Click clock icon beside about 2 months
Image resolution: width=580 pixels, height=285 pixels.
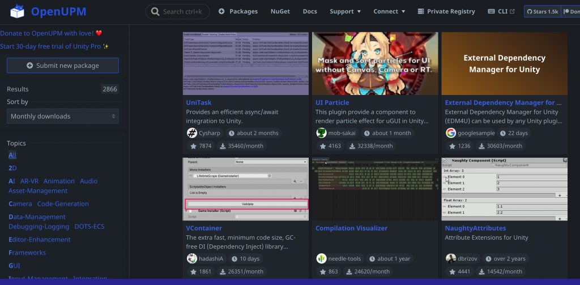pos(232,133)
